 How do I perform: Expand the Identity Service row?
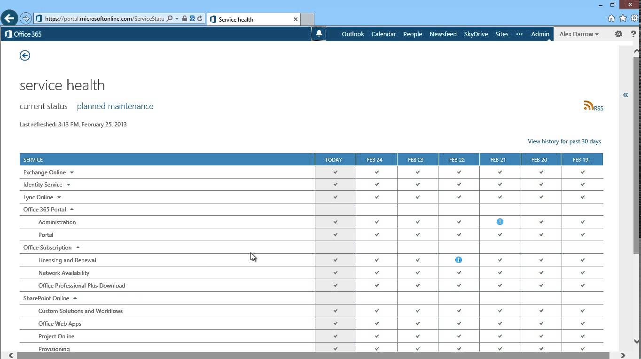pos(68,185)
